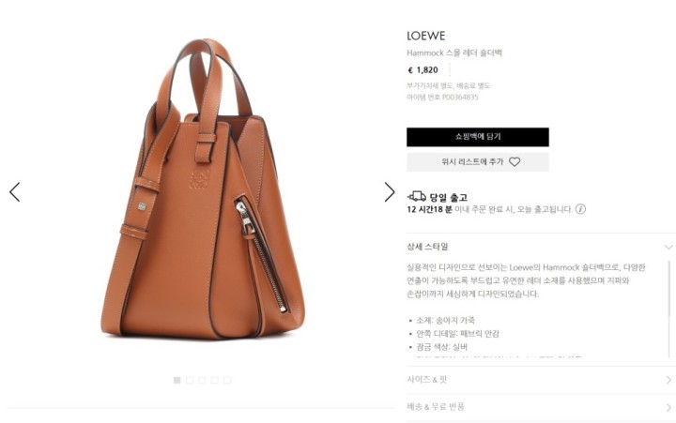The width and height of the screenshot is (676, 423).
Task: Click the delivery truck icon
Action: point(417,197)
